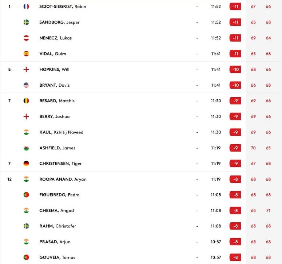
Task: Click the German flag beside Christensen
Action: (x=26, y=164)
